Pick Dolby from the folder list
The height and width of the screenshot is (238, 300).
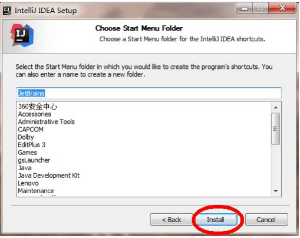[x=26, y=137]
